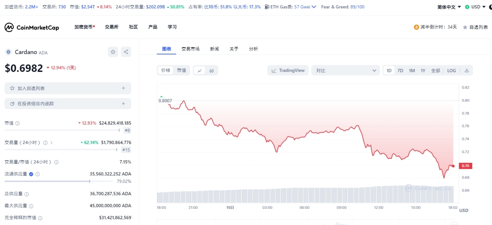Select the 1D time range
The width and height of the screenshot is (492, 225).
(389, 71)
